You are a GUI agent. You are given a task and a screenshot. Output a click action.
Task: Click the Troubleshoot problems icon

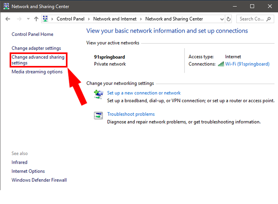tap(98, 116)
